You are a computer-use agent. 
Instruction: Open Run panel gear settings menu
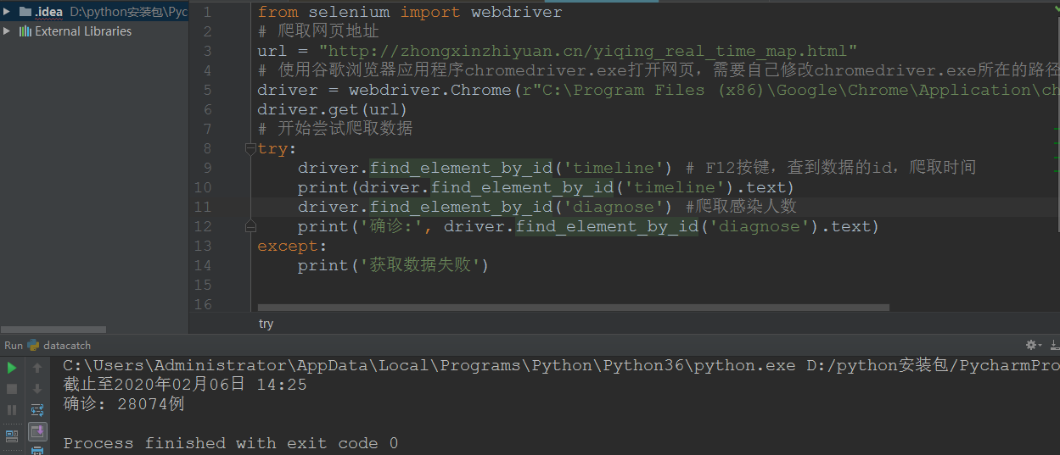[1033, 345]
